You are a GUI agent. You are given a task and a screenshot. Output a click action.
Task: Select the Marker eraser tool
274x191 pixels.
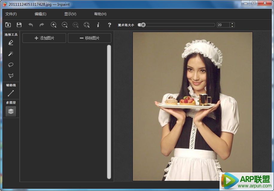[11, 43]
